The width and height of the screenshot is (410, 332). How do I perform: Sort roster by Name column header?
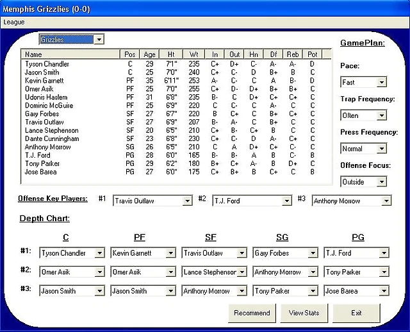(70, 54)
